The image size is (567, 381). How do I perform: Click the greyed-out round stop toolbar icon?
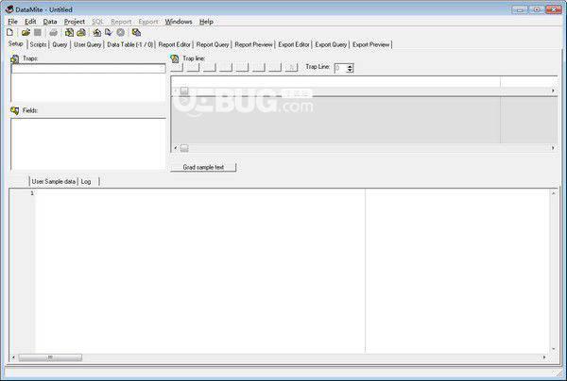121,32
